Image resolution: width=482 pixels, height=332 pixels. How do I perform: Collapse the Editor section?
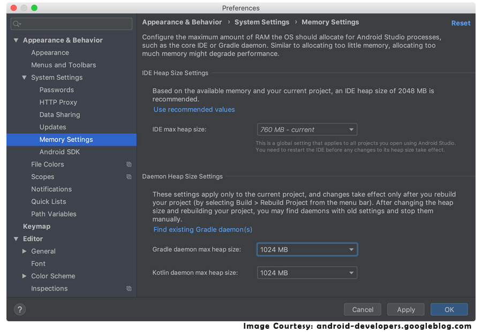click(x=16, y=239)
